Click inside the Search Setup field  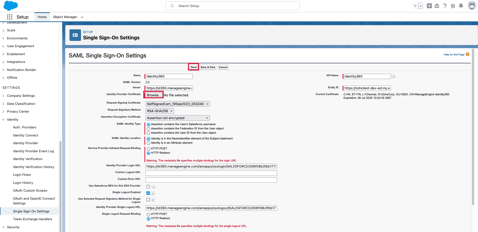(x=232, y=6)
